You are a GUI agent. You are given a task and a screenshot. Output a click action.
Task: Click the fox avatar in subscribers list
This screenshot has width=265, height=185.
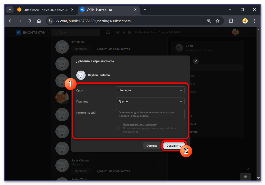point(62,98)
